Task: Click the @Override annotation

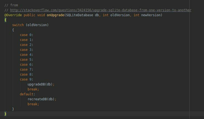Action: point(13,15)
